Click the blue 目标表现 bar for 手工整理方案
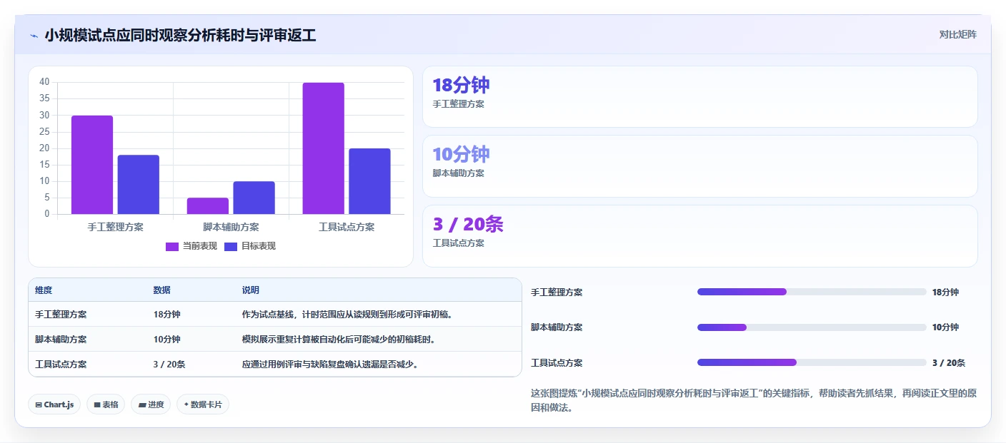Image resolution: width=1006 pixels, height=443 pixels. pyautogui.click(x=139, y=185)
